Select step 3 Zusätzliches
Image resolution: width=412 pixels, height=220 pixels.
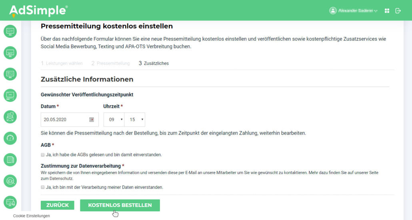pos(154,63)
